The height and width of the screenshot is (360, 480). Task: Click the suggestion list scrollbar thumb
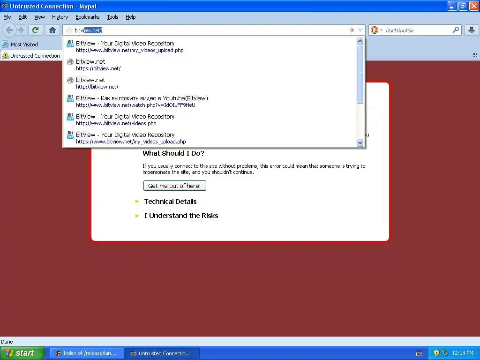(360, 74)
